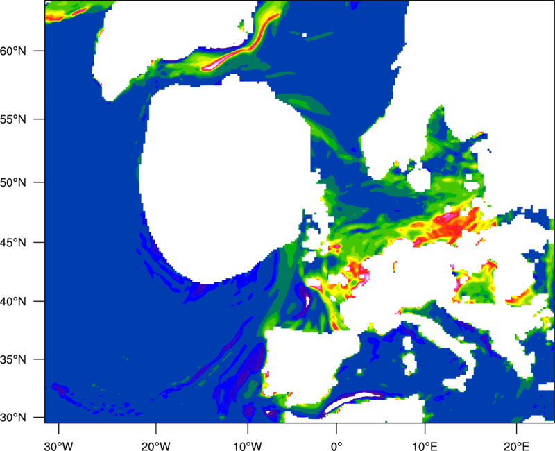Click the 60°N latitude label
Image resolution: width=555 pixels, height=451 pixels.
[13, 51]
